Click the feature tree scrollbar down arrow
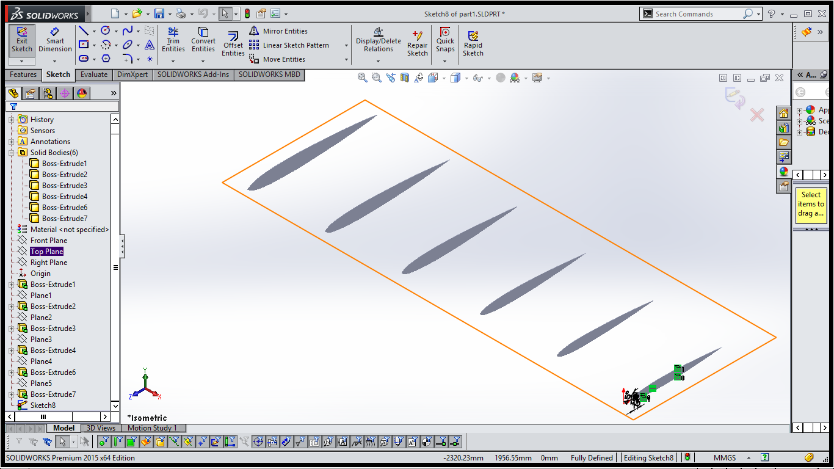The width and height of the screenshot is (834, 469). coord(115,405)
